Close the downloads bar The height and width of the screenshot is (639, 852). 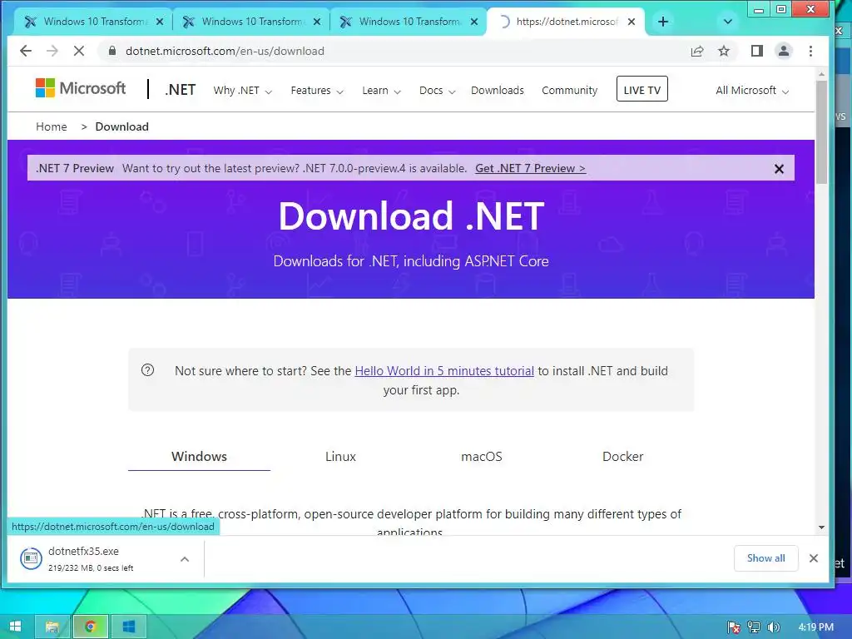tap(814, 558)
